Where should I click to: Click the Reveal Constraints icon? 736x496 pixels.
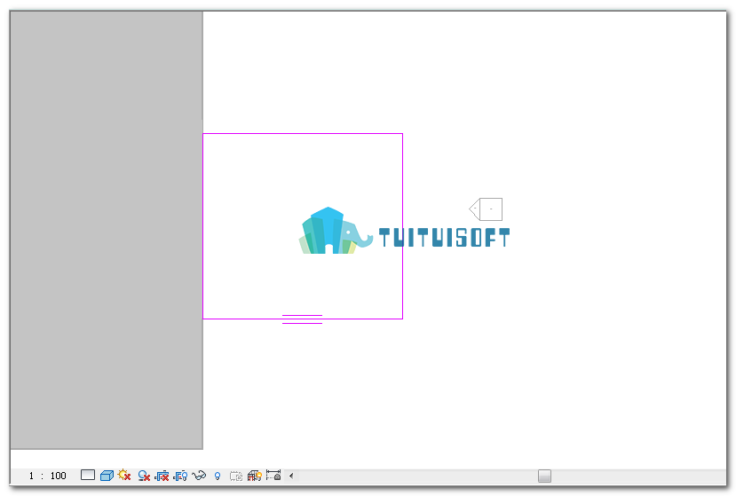click(273, 475)
